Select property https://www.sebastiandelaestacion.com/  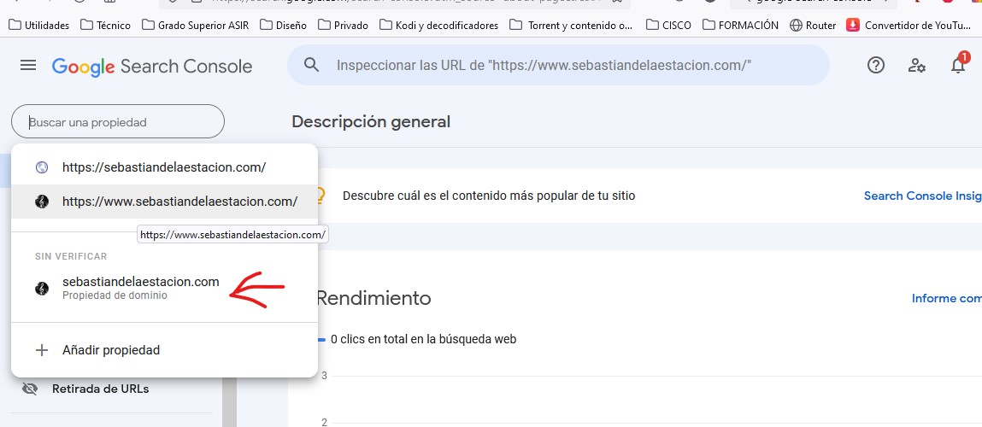(x=164, y=202)
